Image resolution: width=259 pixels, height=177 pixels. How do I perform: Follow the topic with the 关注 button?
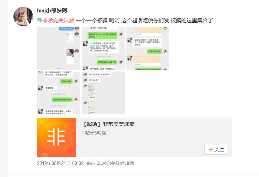click(216, 150)
